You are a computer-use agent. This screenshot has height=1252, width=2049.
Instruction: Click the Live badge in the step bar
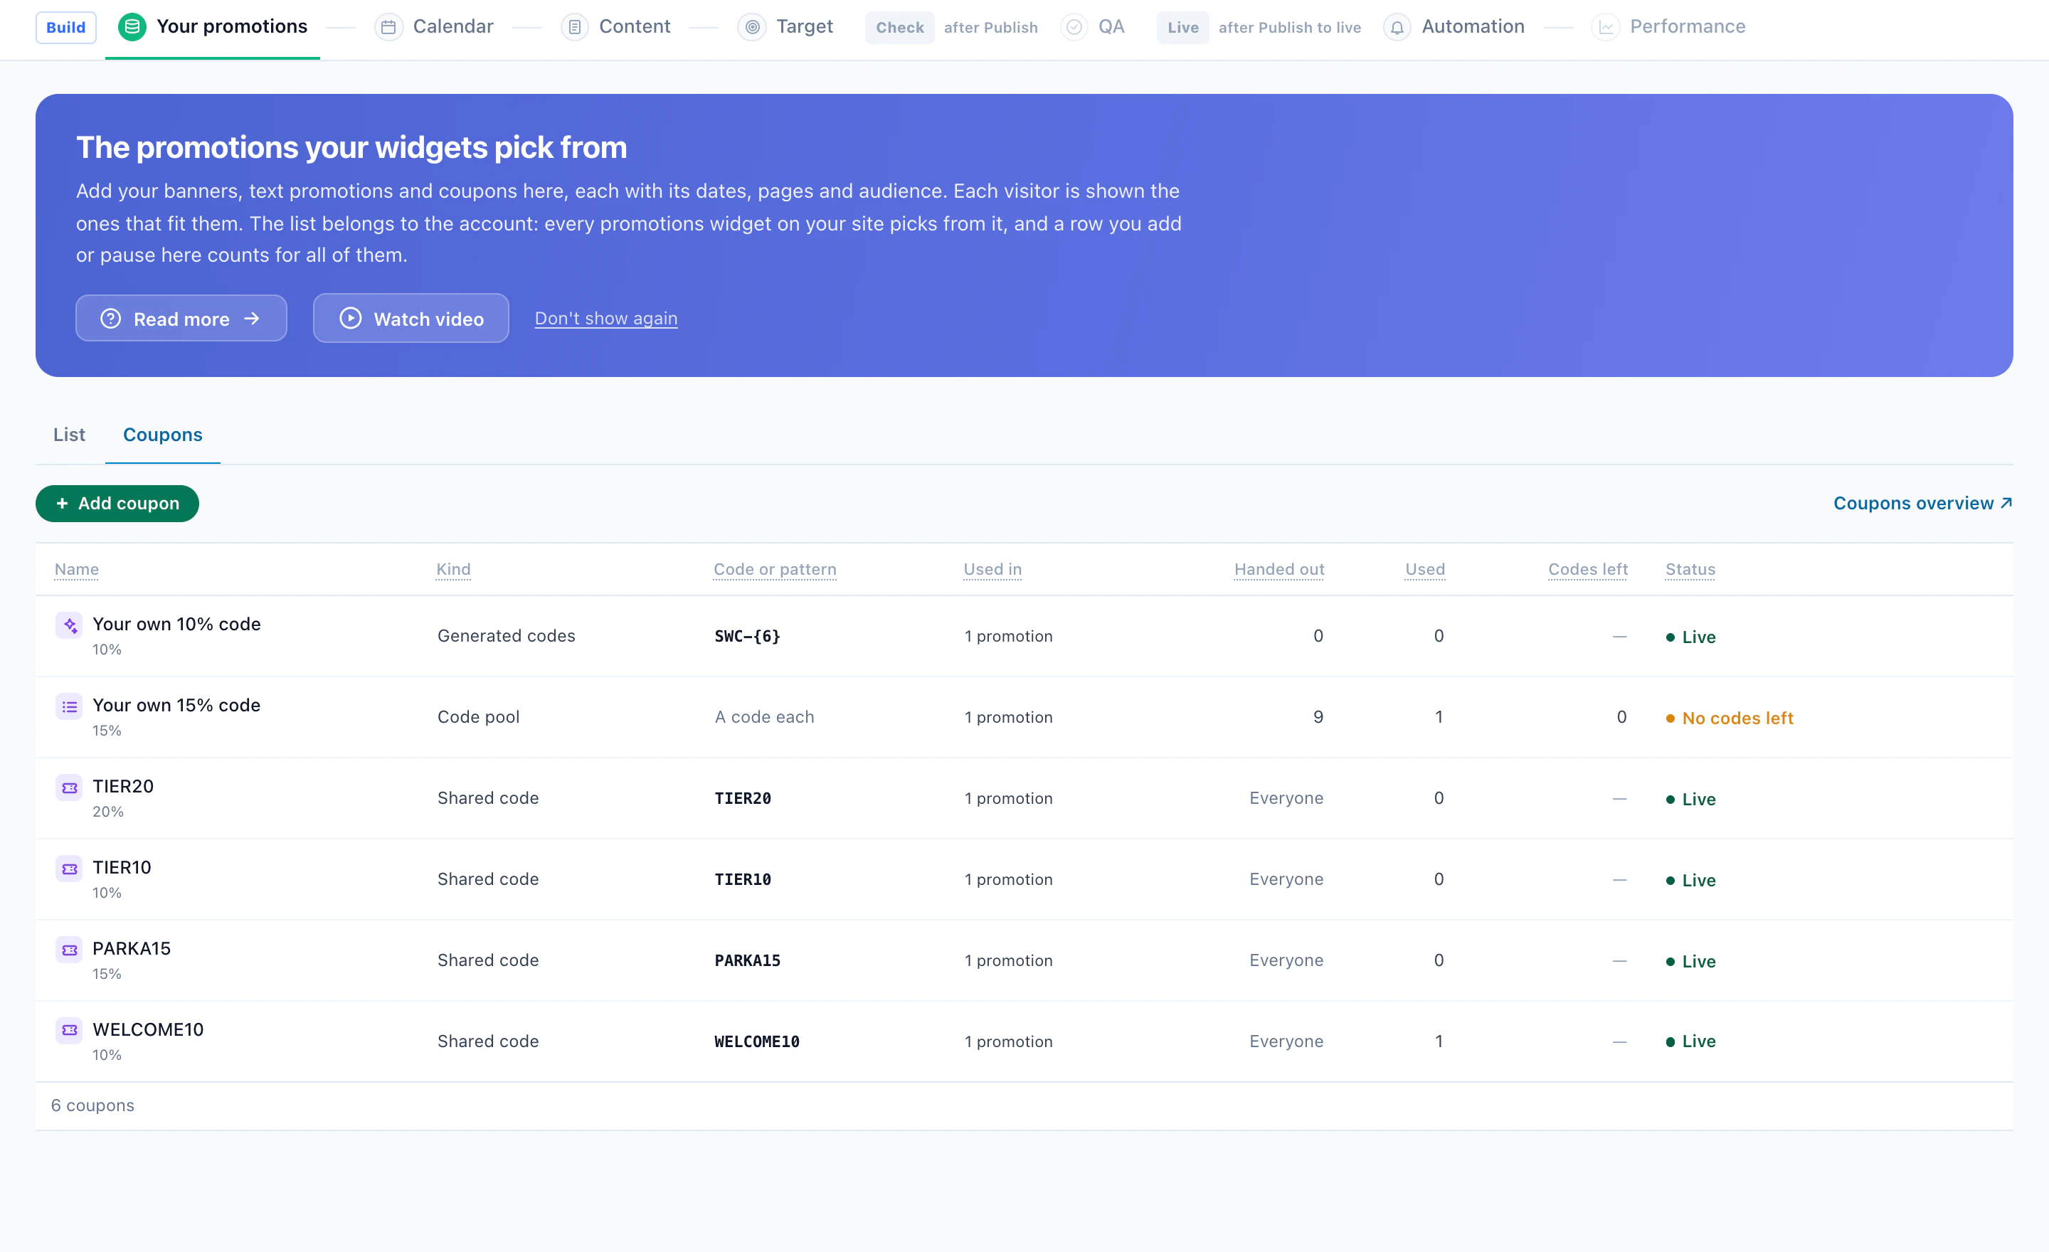[1182, 28]
